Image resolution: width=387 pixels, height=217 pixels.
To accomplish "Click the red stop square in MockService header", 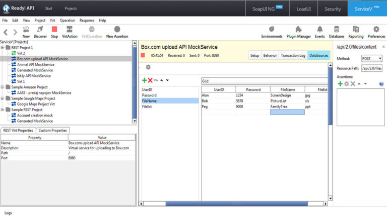I will [x=143, y=55].
